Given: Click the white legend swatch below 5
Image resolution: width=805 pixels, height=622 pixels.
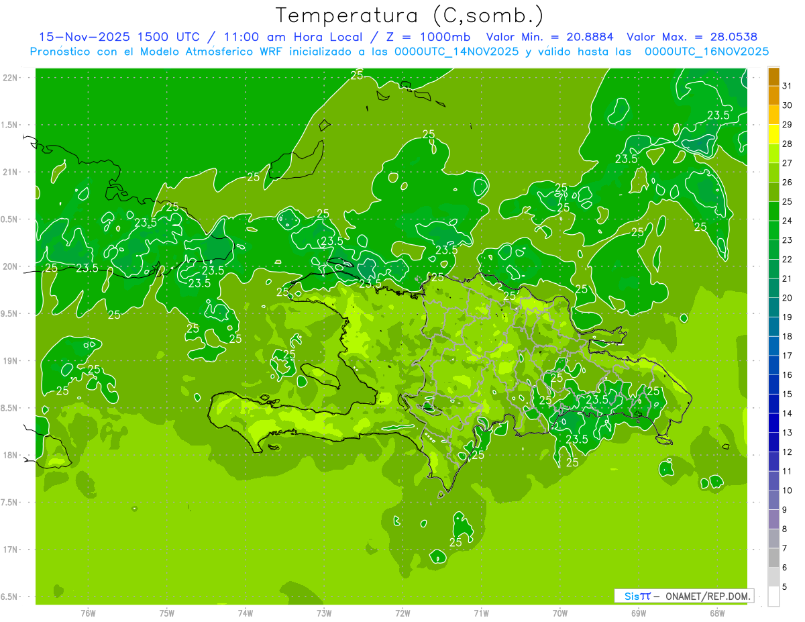Looking at the screenshot, I should tap(773, 597).
